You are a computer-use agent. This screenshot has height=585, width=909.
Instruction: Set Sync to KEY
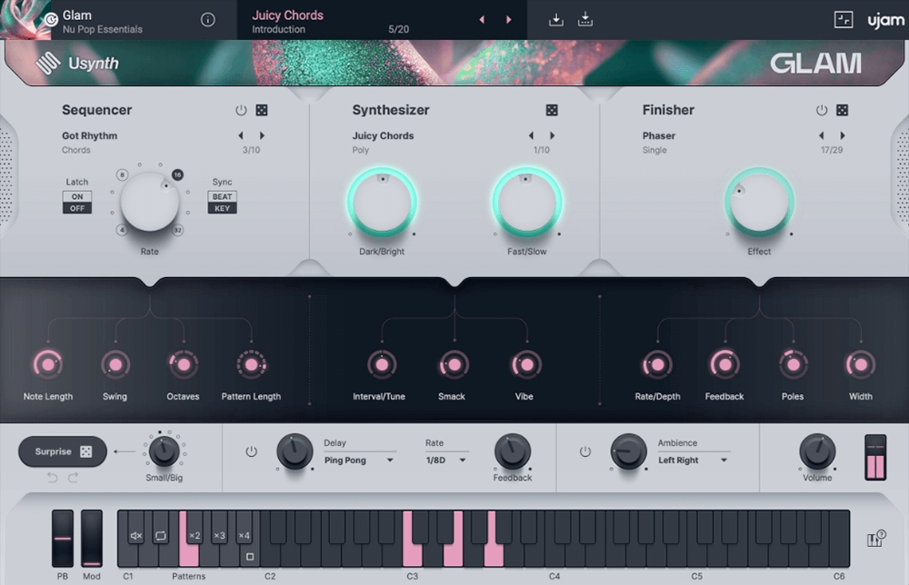[223, 208]
